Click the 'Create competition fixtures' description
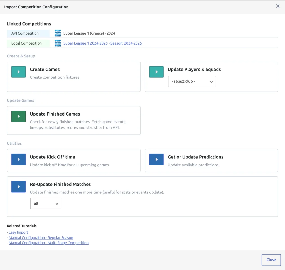 [x=55, y=77]
